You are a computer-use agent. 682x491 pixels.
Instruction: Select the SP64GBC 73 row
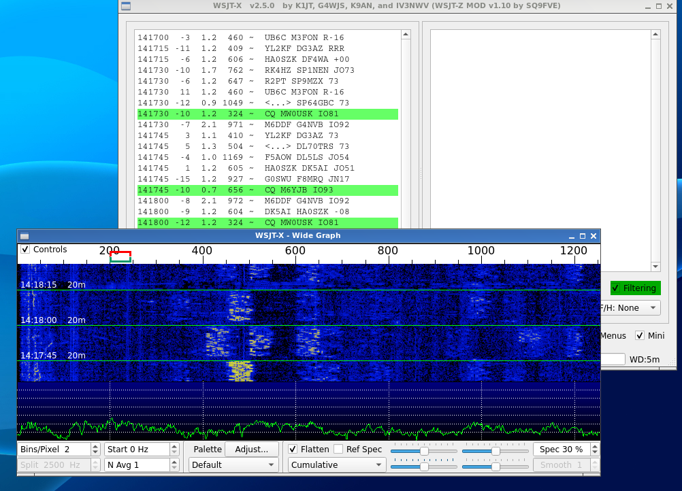click(267, 103)
